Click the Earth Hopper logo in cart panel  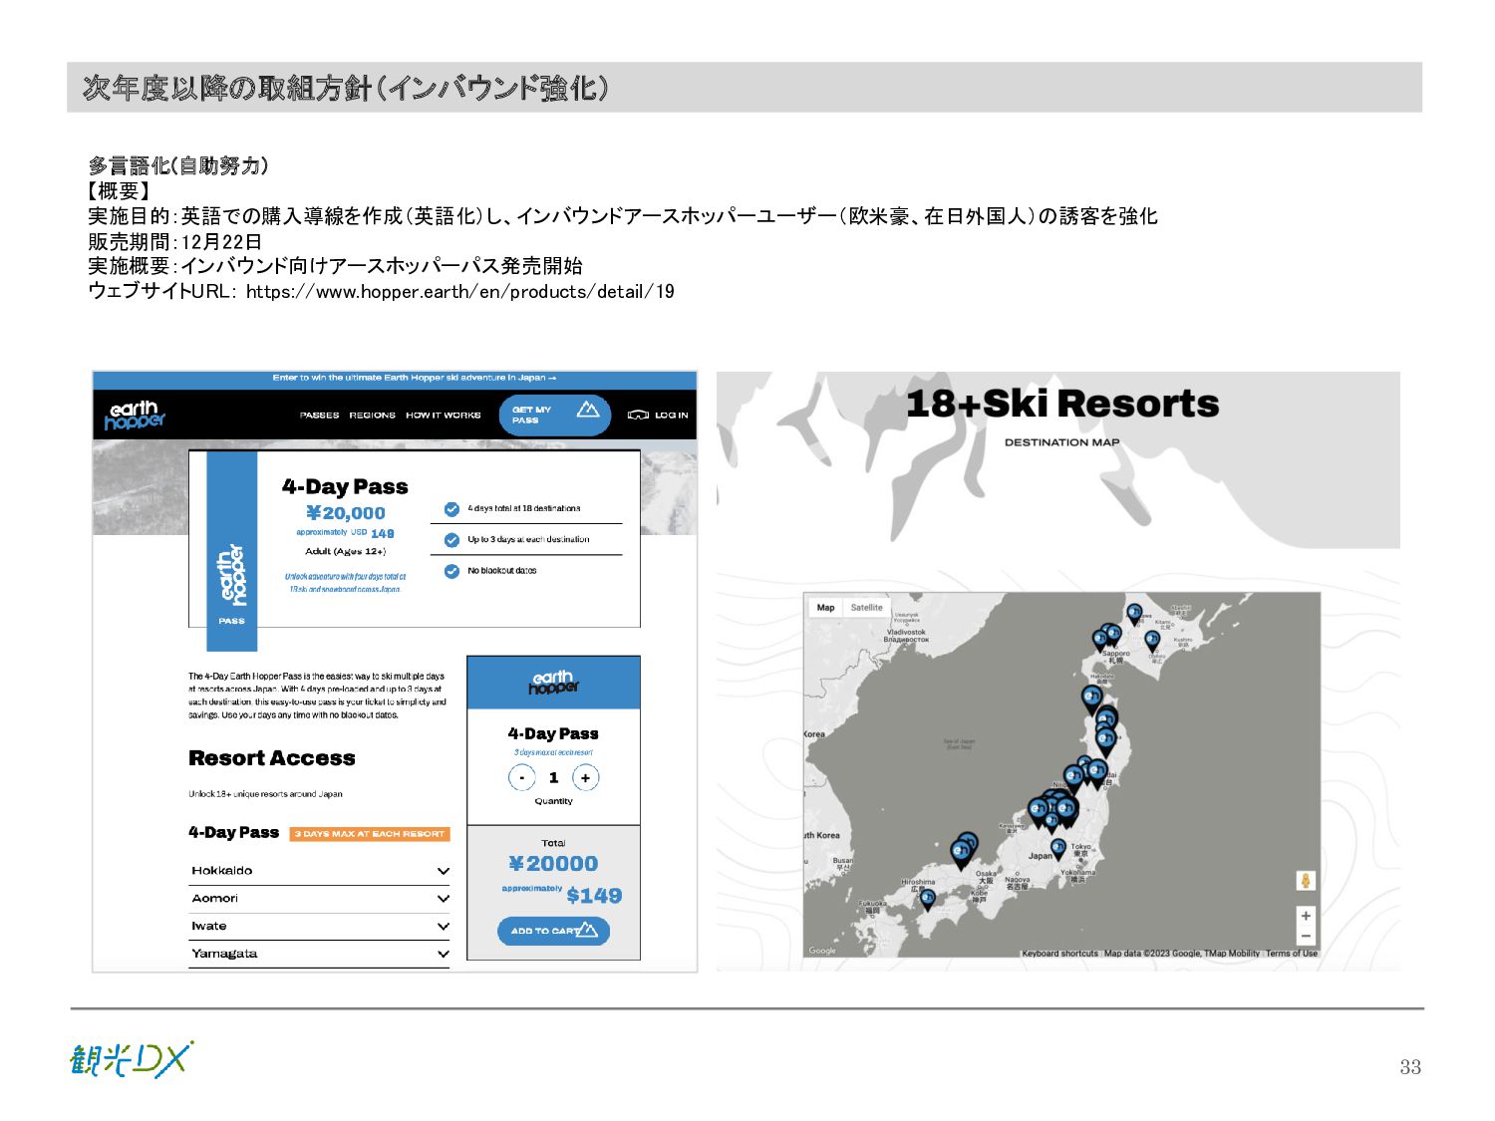(553, 683)
